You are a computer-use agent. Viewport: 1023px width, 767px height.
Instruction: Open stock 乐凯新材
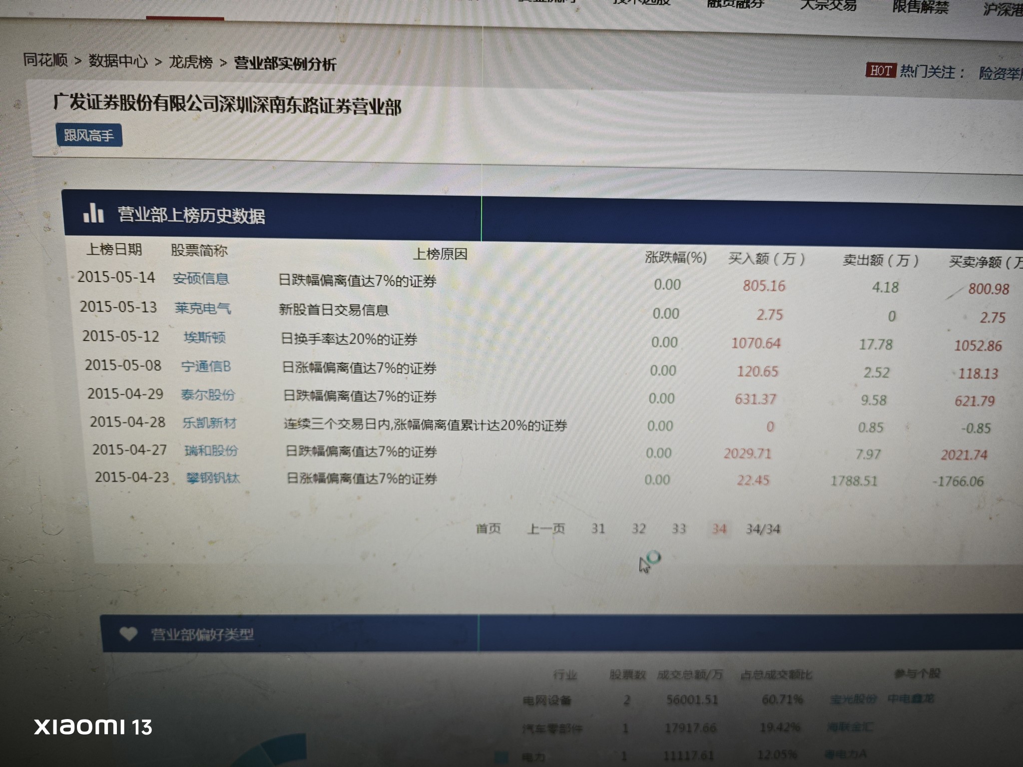tap(210, 423)
